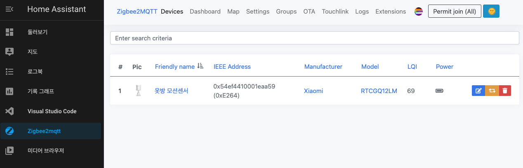Open 둘러보기 overview dashboard icon
The height and width of the screenshot is (168, 523).
9,32
